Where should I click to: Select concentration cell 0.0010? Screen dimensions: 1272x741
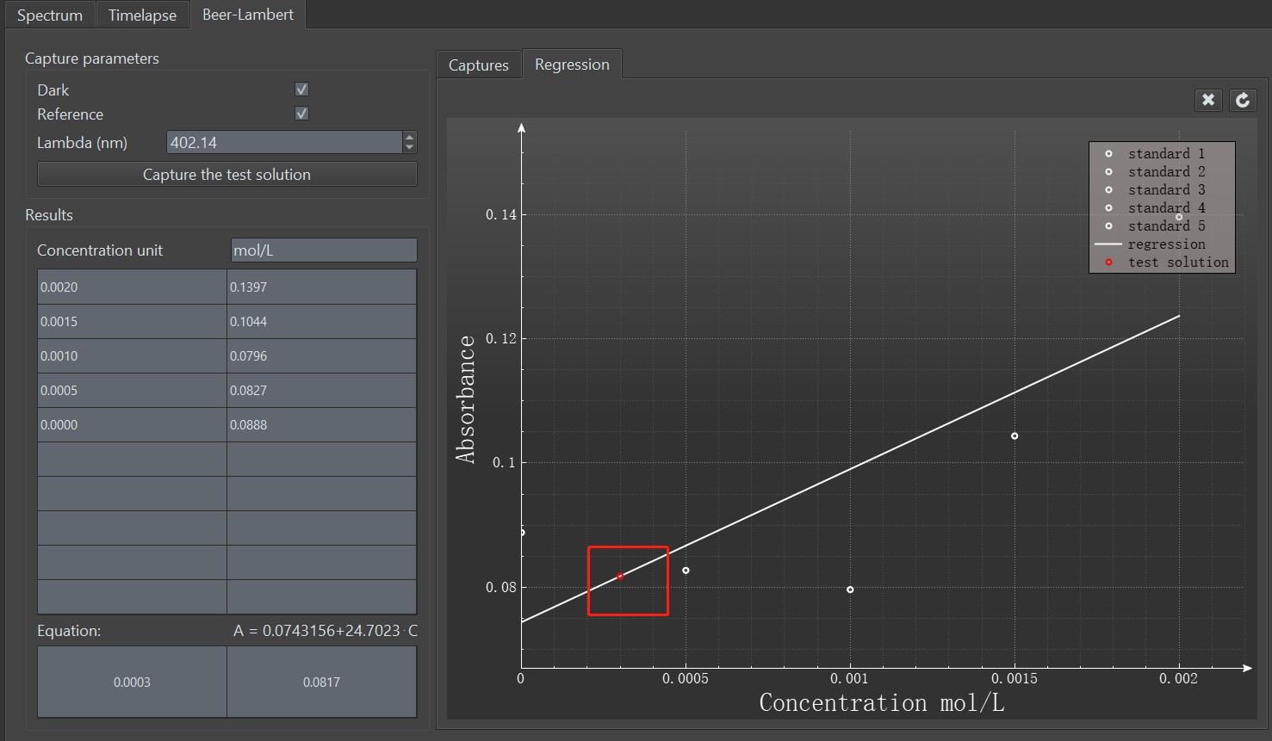(132, 355)
